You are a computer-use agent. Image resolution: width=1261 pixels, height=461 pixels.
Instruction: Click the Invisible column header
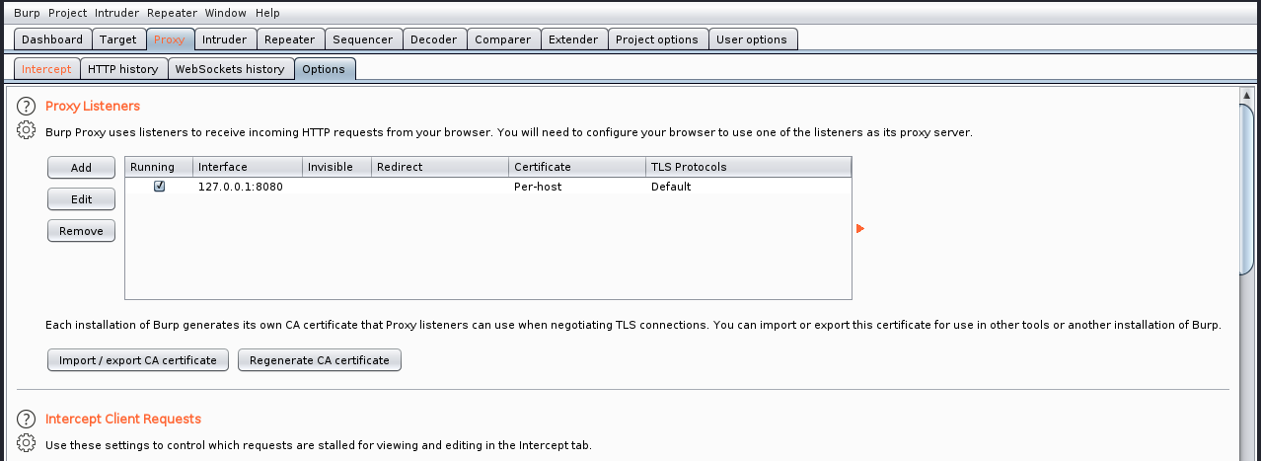click(x=336, y=167)
